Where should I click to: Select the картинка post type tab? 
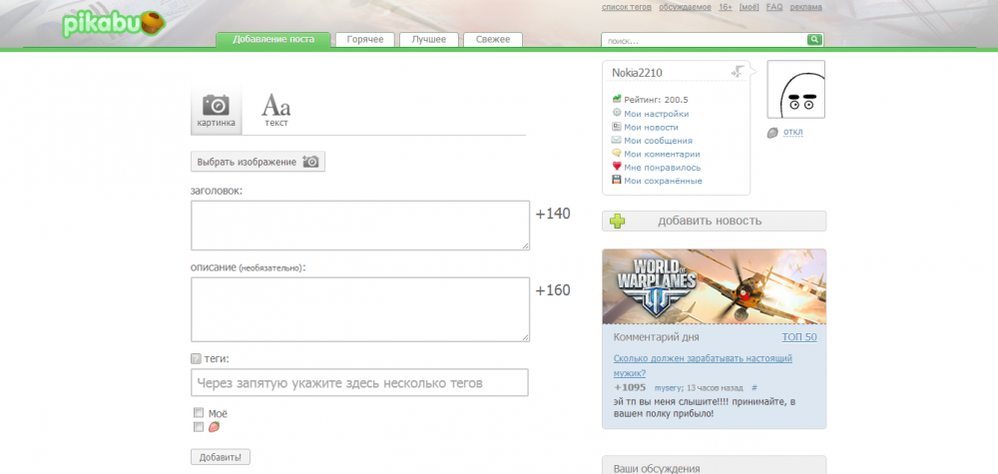point(217,110)
